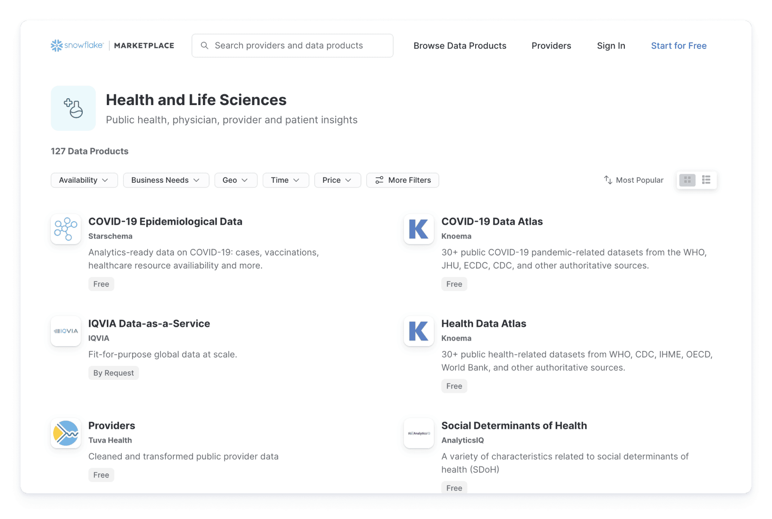Screen dimensions: 772x519
Task: Switch to grid view layout
Action: [687, 180]
